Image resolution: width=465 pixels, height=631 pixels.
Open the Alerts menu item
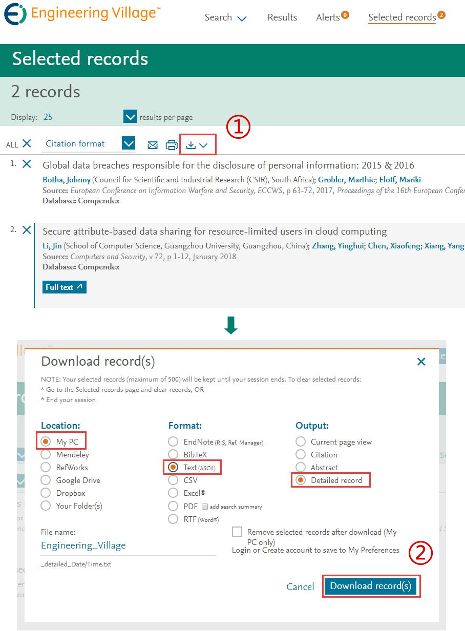click(328, 17)
